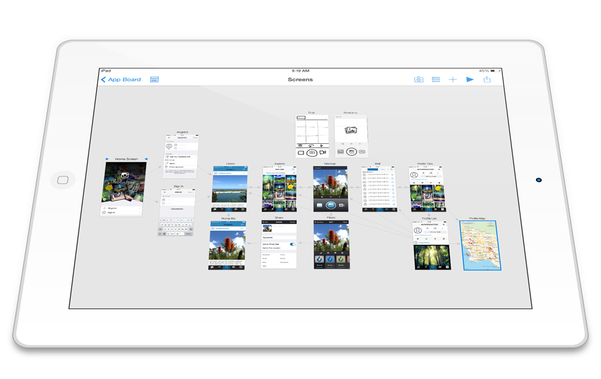Image resolution: width=601 pixels, height=379 pixels.
Task: Add a new screen with plus icon
Action: [453, 80]
